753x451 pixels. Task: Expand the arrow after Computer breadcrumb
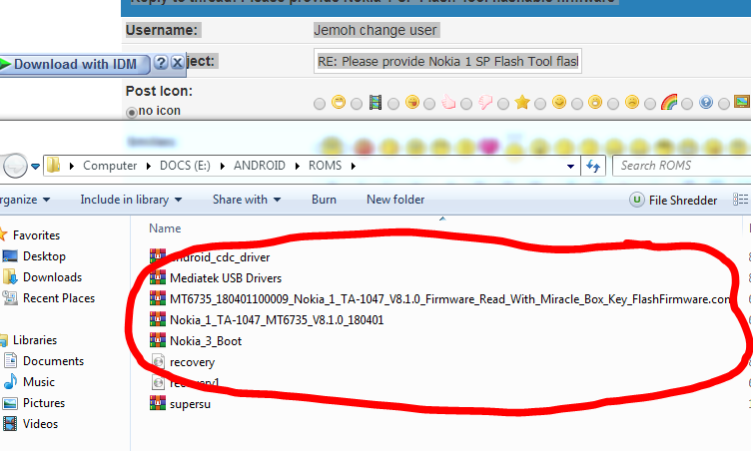[x=149, y=166]
